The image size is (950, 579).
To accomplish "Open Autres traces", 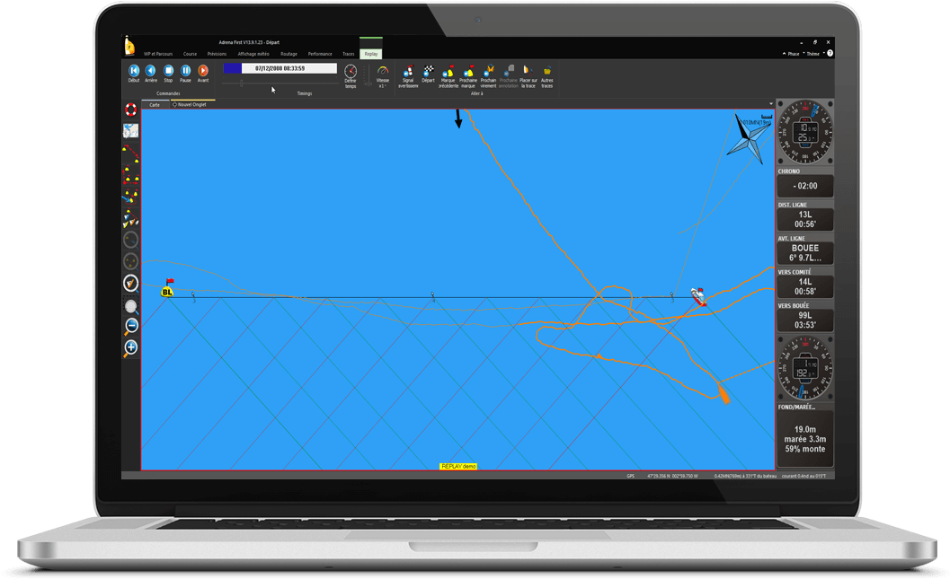I will (x=547, y=72).
